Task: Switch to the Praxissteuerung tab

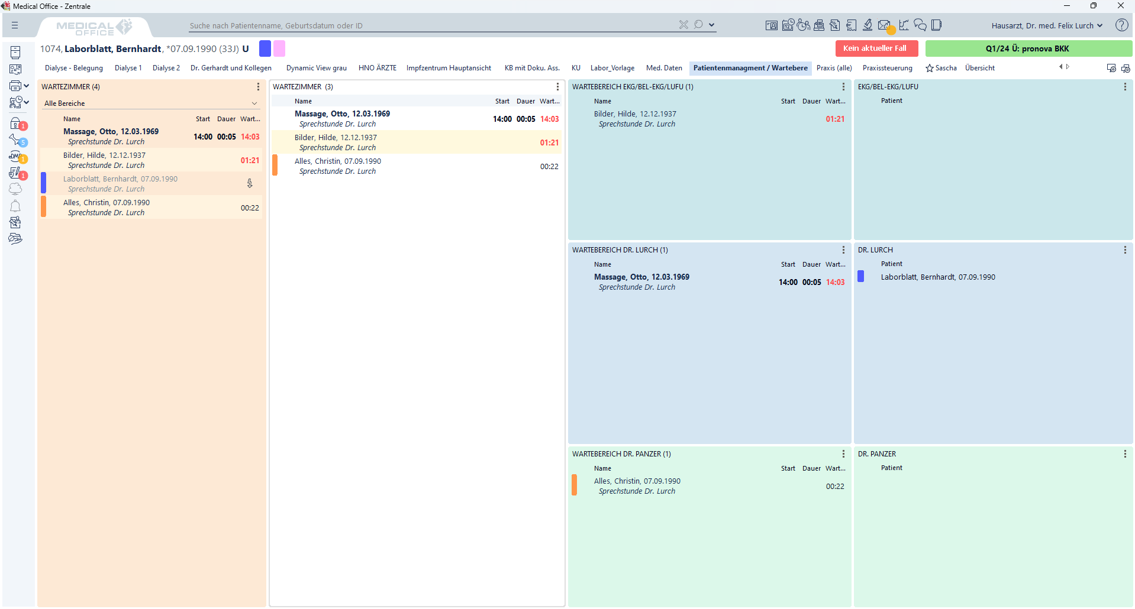Action: pos(887,68)
